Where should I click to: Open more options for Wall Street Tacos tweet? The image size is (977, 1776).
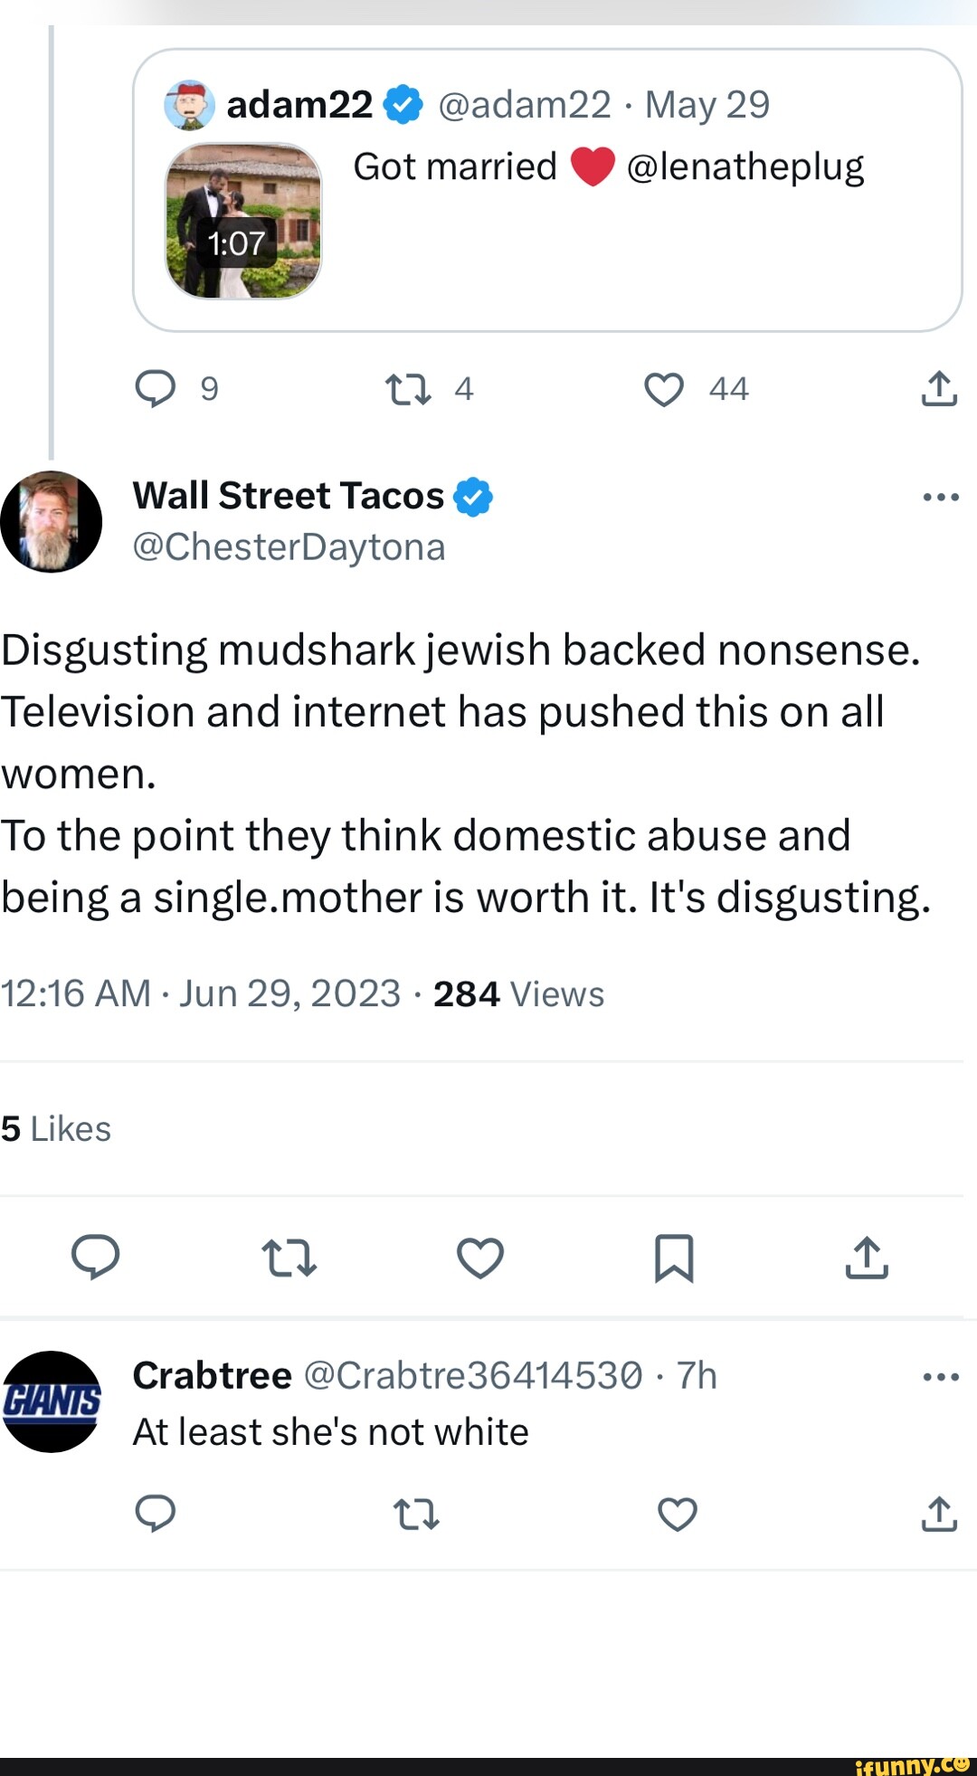point(940,497)
